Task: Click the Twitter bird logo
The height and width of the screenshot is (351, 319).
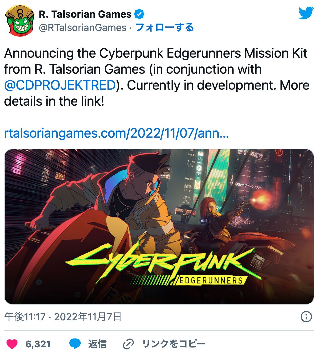Action: click(x=306, y=13)
